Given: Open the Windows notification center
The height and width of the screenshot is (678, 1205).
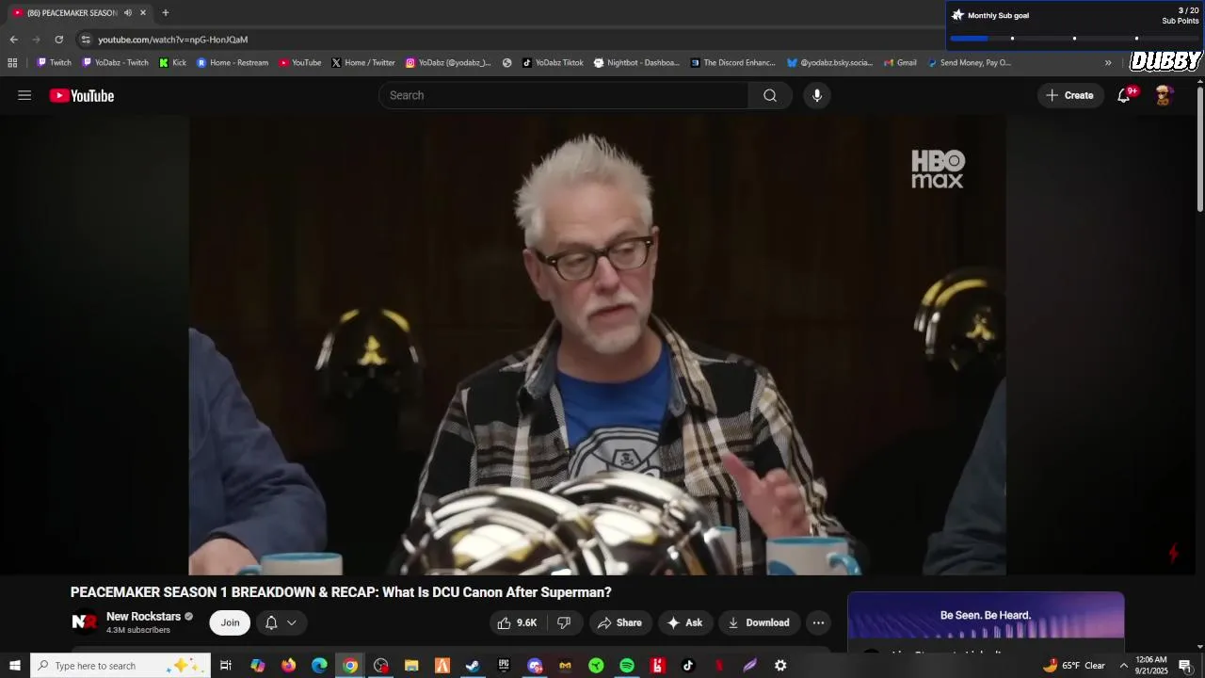Looking at the screenshot, I should [x=1185, y=666].
